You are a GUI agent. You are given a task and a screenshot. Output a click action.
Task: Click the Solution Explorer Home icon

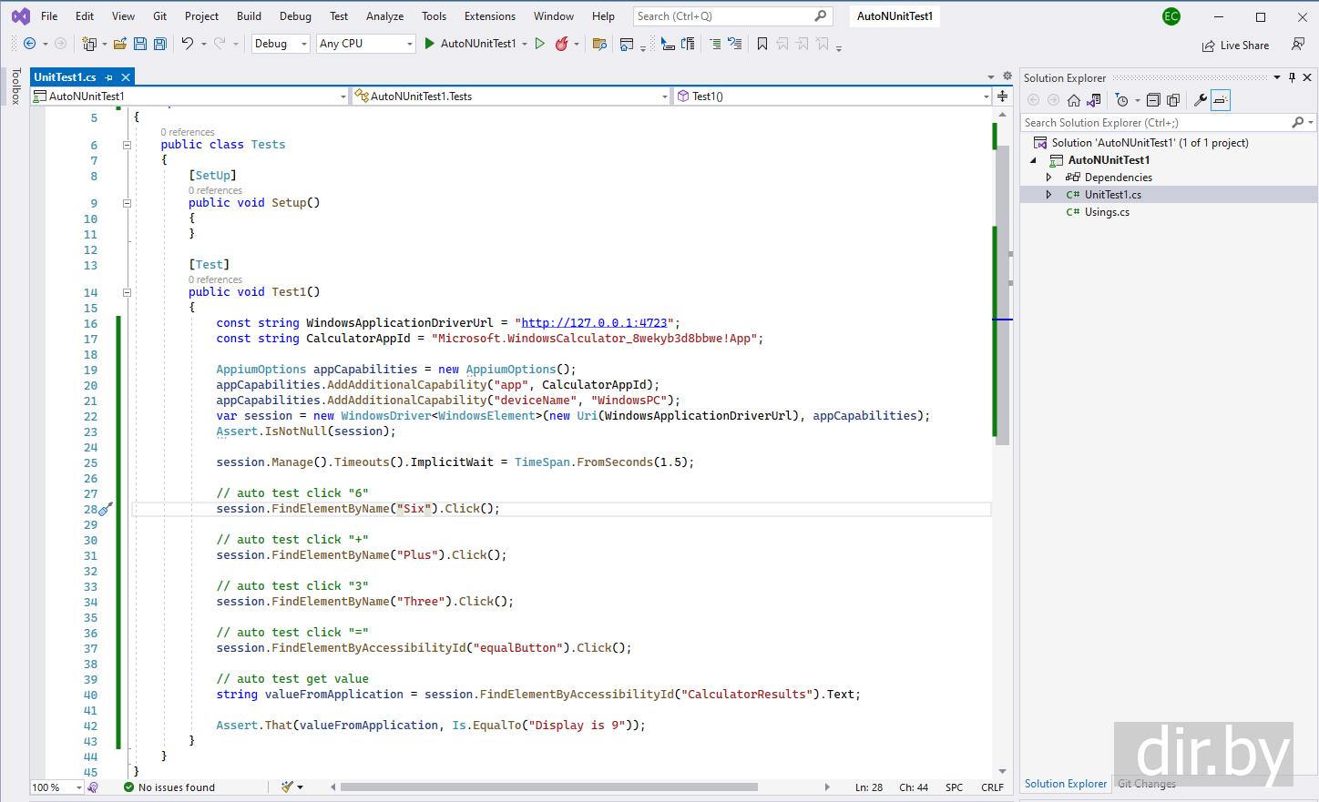[x=1074, y=100]
